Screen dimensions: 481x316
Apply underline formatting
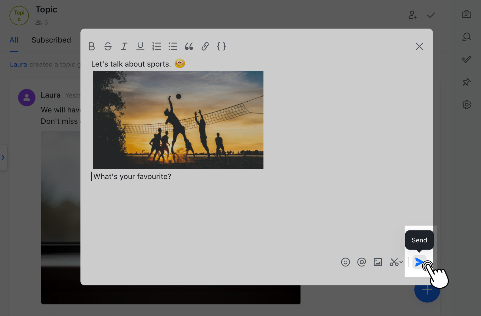(x=140, y=46)
